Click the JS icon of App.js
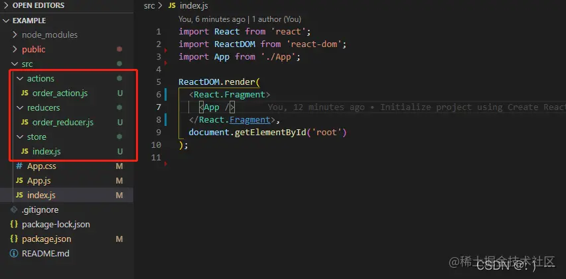The image size is (566, 279). click(x=19, y=181)
